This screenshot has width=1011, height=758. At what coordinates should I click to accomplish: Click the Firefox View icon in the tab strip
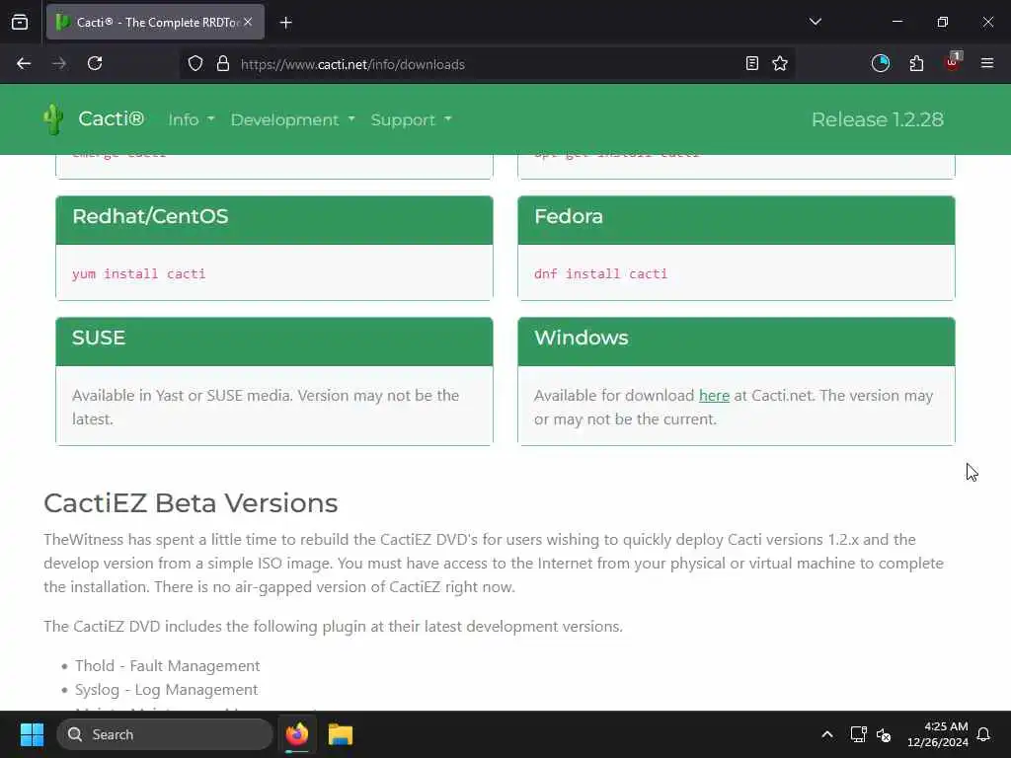(x=20, y=22)
